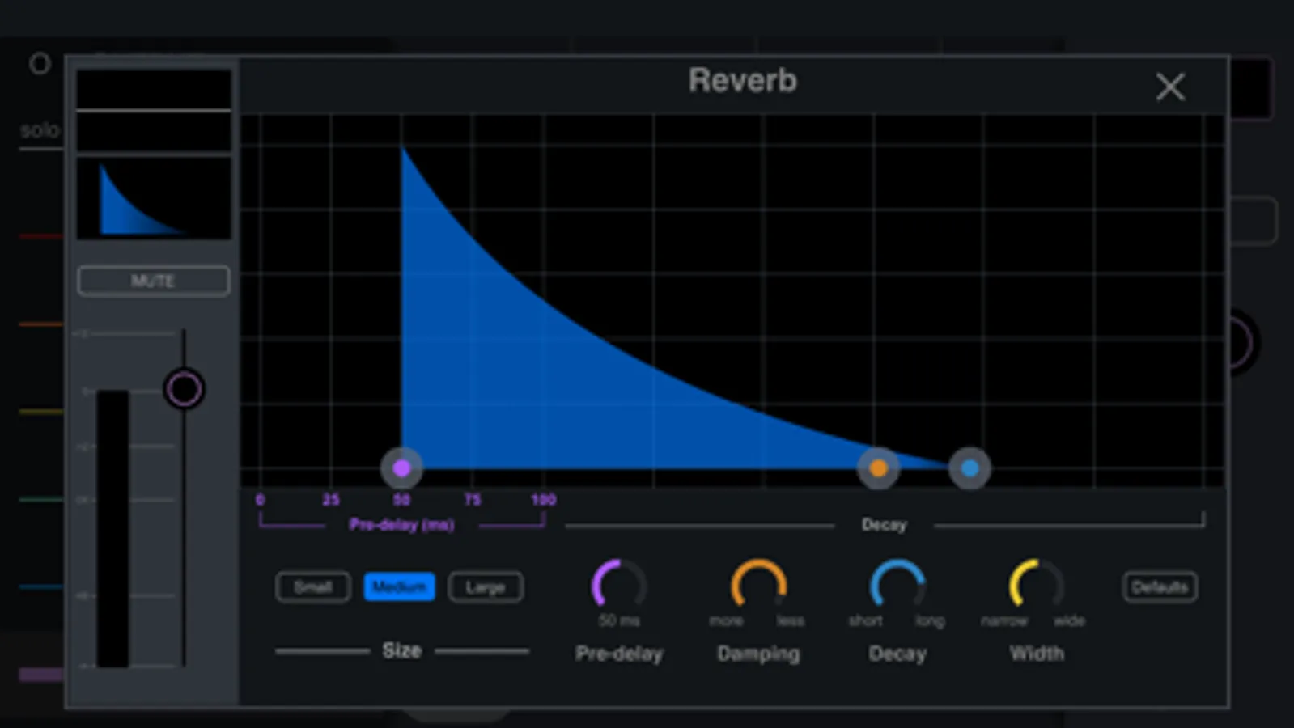Select the Medium reverb size
This screenshot has height=728, width=1294.
click(x=399, y=586)
